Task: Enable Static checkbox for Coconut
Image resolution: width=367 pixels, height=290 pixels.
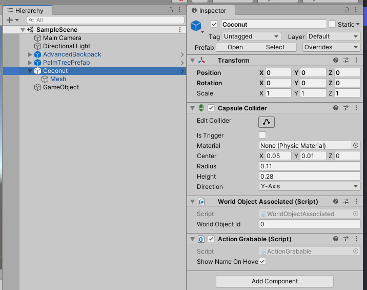Action: tap(332, 24)
